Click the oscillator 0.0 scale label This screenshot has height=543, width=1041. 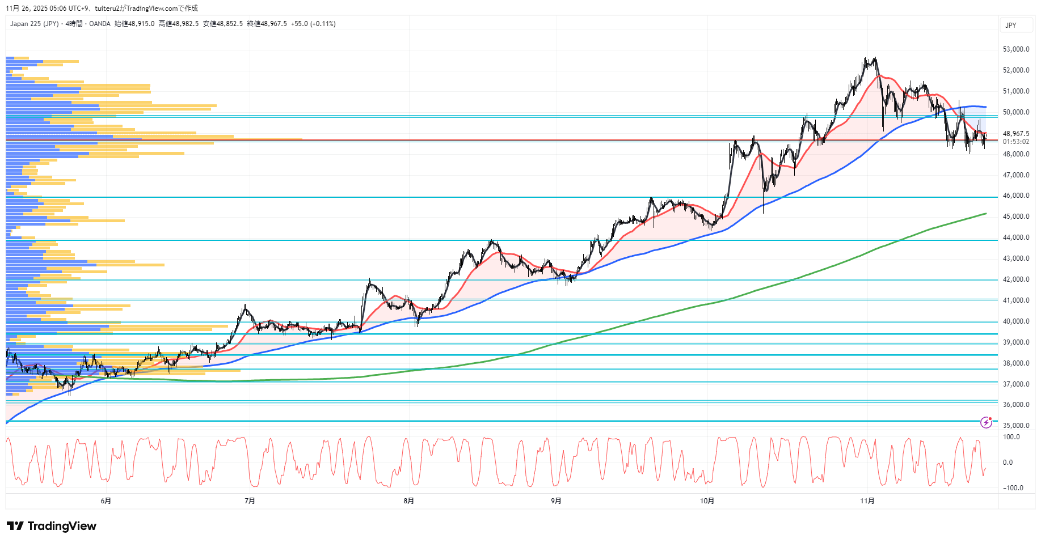(x=1008, y=463)
